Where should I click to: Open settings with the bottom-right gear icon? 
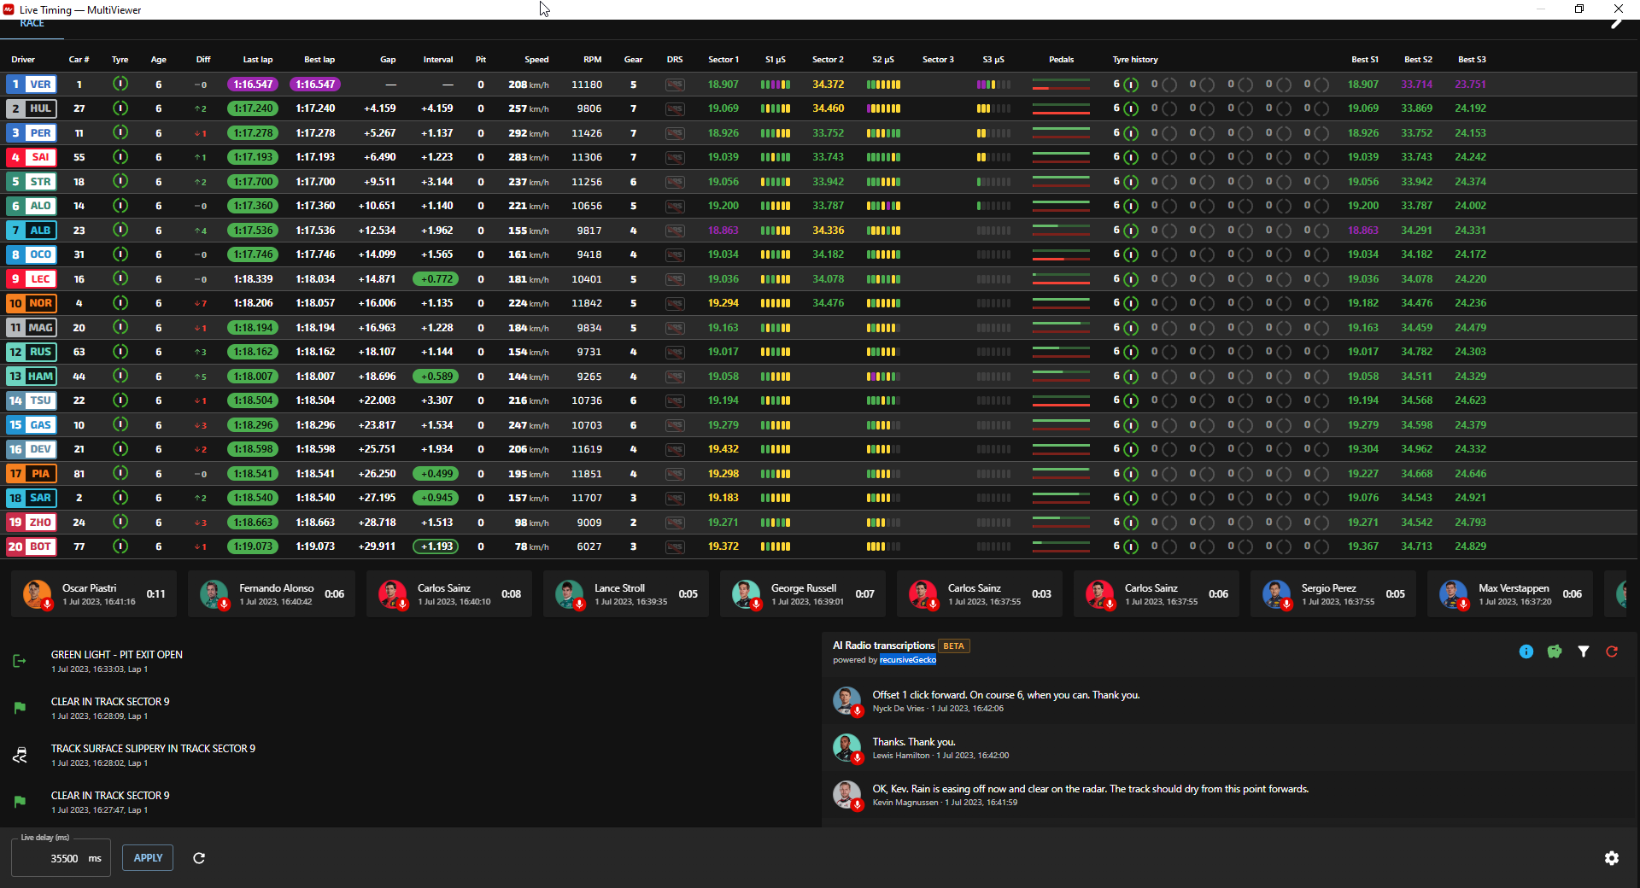point(1611,858)
